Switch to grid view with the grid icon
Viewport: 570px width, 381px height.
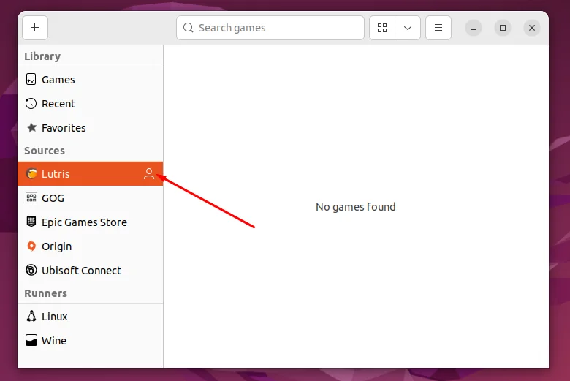[x=382, y=28]
